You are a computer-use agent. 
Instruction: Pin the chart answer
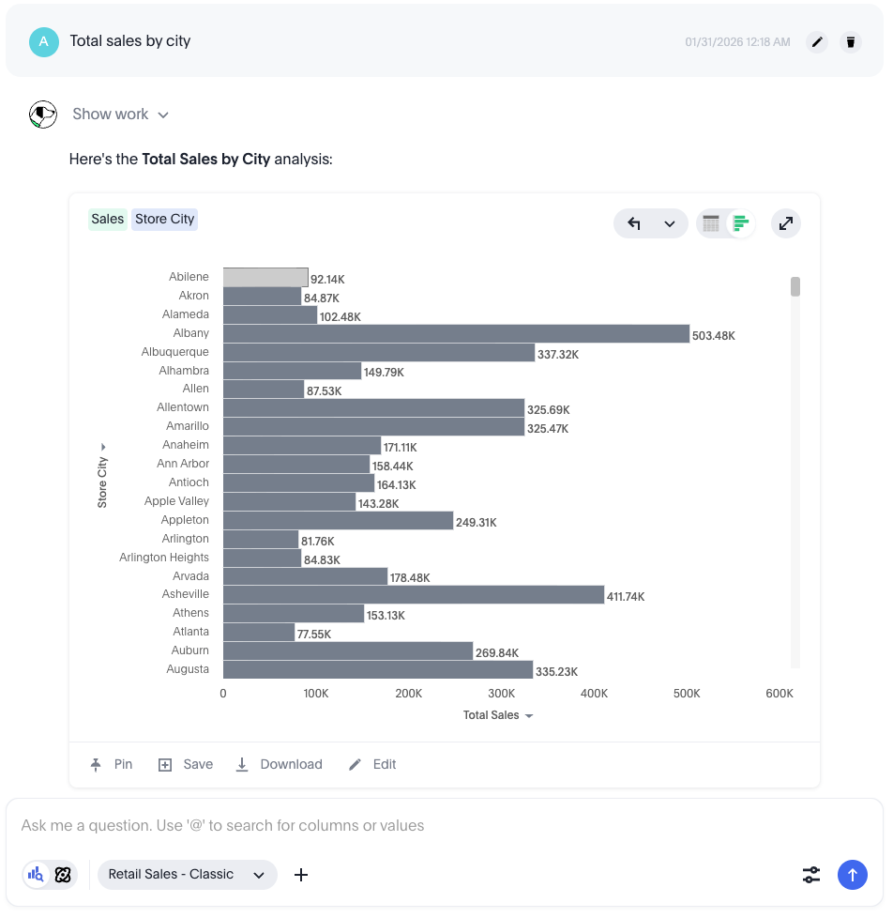[x=112, y=765]
